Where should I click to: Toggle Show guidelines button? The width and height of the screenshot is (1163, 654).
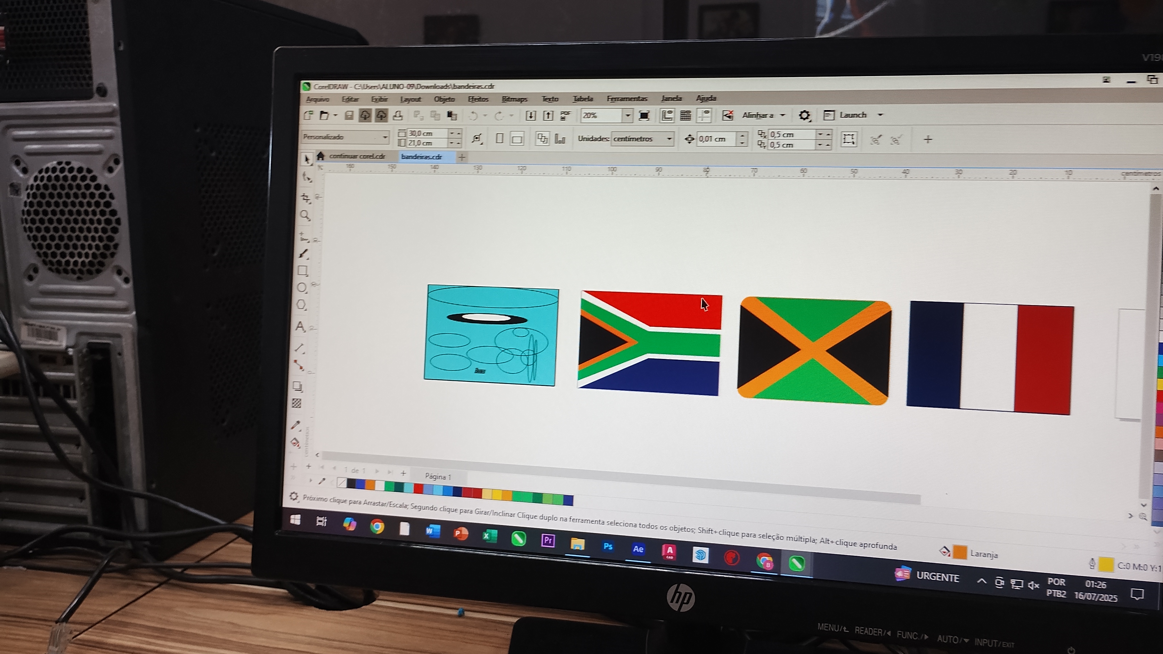(x=704, y=115)
